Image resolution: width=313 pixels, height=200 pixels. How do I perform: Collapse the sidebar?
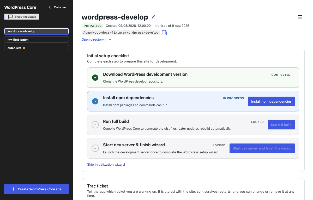coord(57,7)
